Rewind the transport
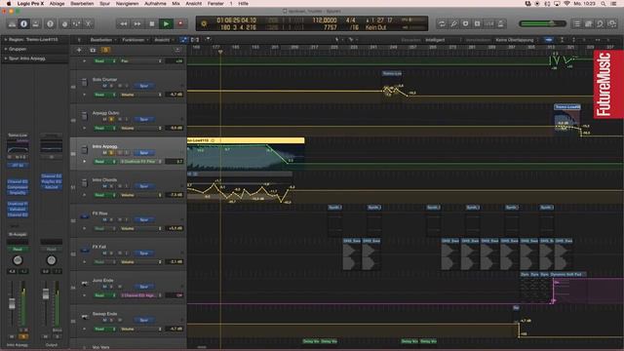This screenshot has width=624, height=351. pyautogui.click(x=124, y=23)
